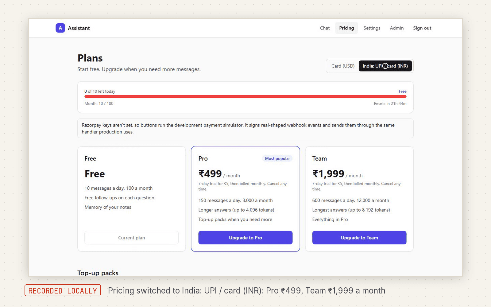
Task: Click "Top-up packs when you need more"
Action: [x=235, y=220]
